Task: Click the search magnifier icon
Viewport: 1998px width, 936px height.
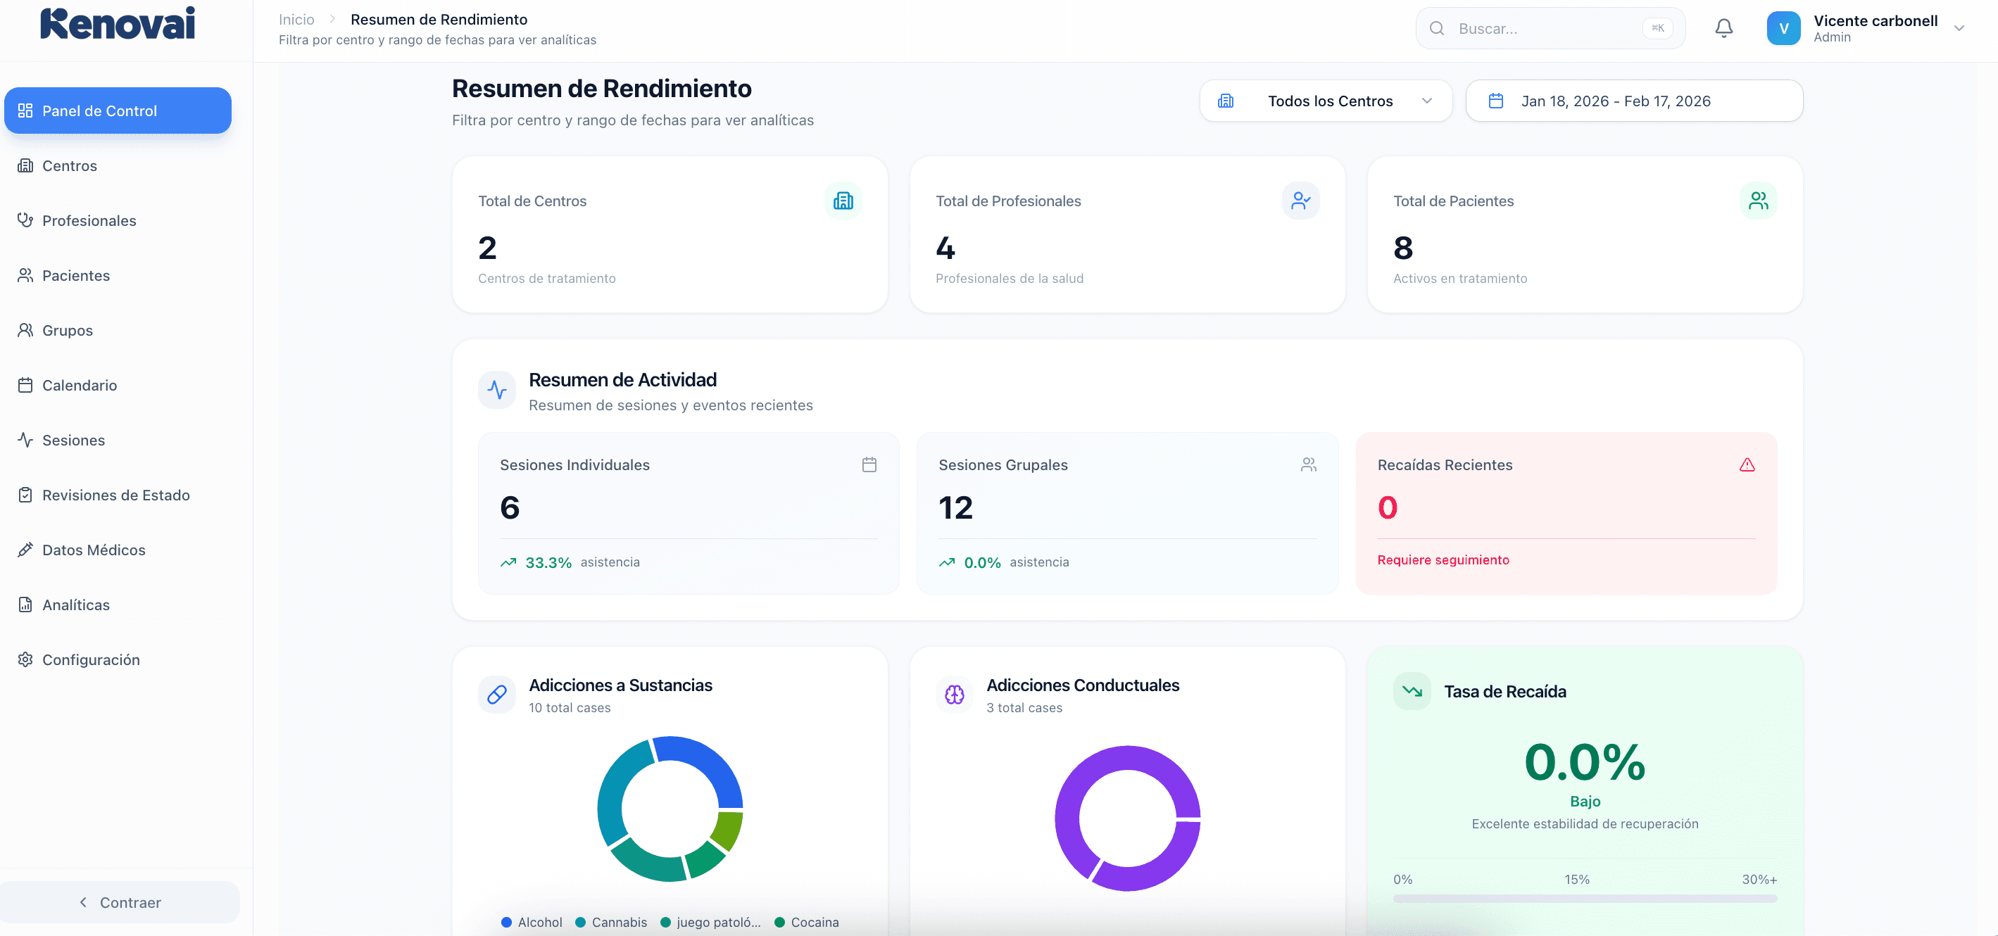Action: [x=1437, y=28]
